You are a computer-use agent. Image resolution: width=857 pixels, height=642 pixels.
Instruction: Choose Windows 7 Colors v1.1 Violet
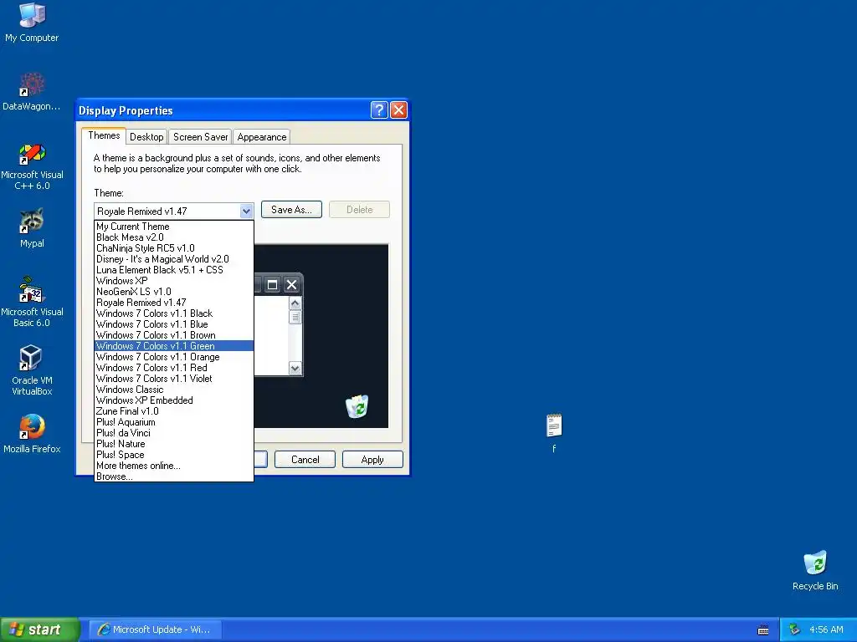174,379
